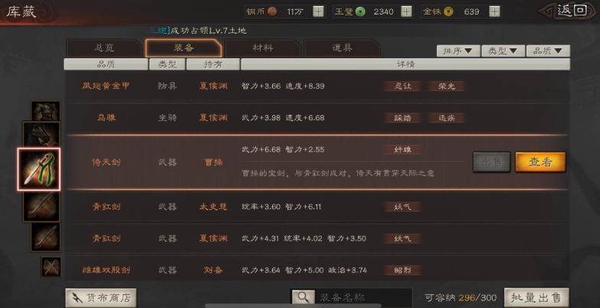Click the magnifier search icon
This screenshot has width=600, height=308.
coord(303,298)
